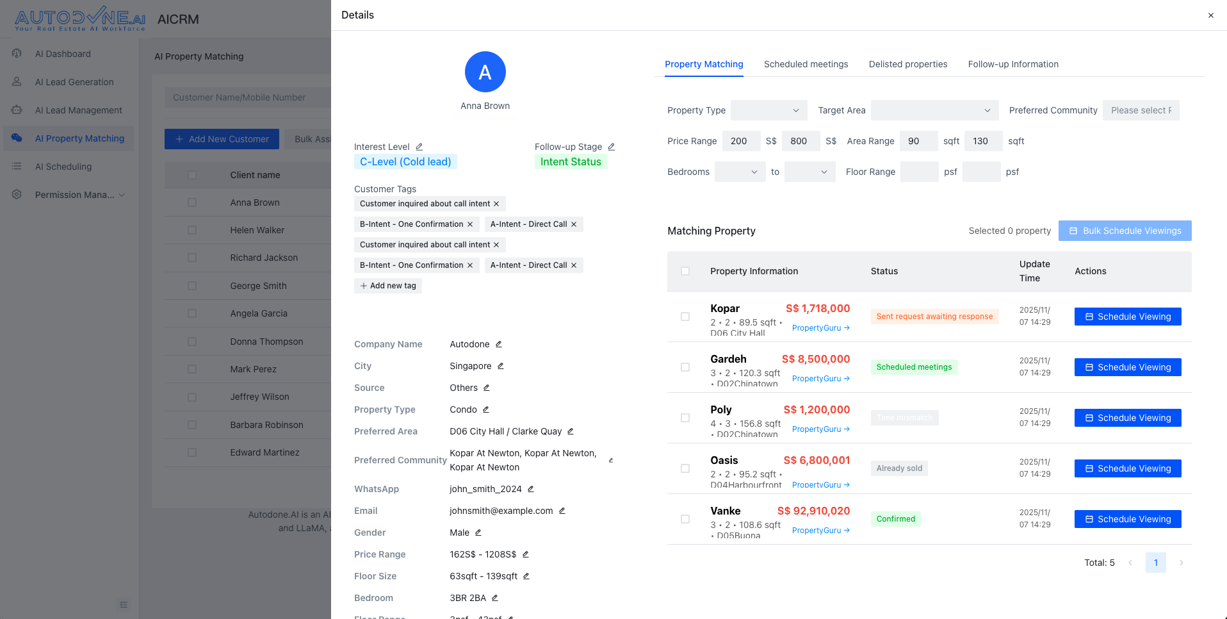Image resolution: width=1227 pixels, height=619 pixels.
Task: Click the edit pencil next to Interest Level
Action: 419,147
